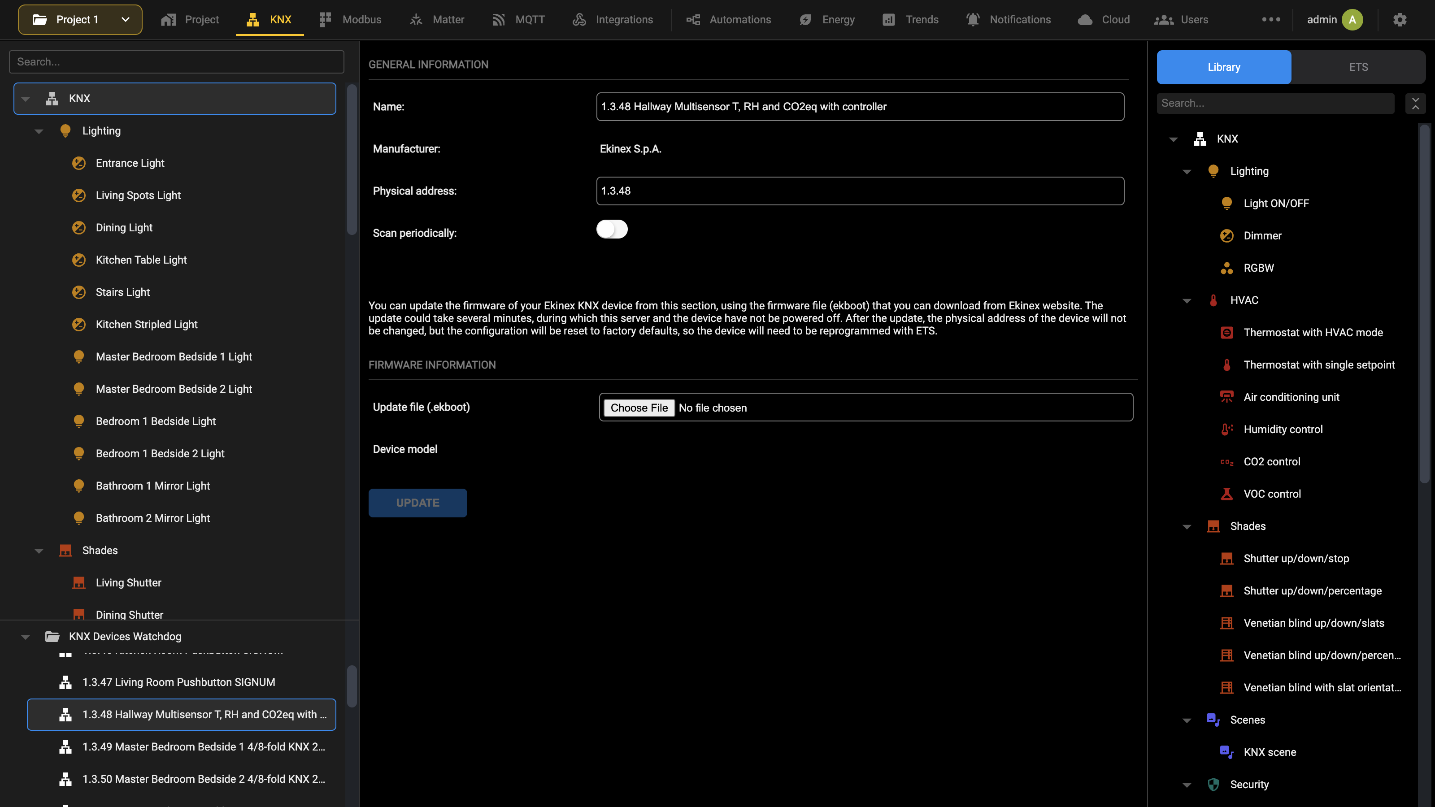
Task: Open the Project 1 dropdown
Action: click(x=80, y=19)
